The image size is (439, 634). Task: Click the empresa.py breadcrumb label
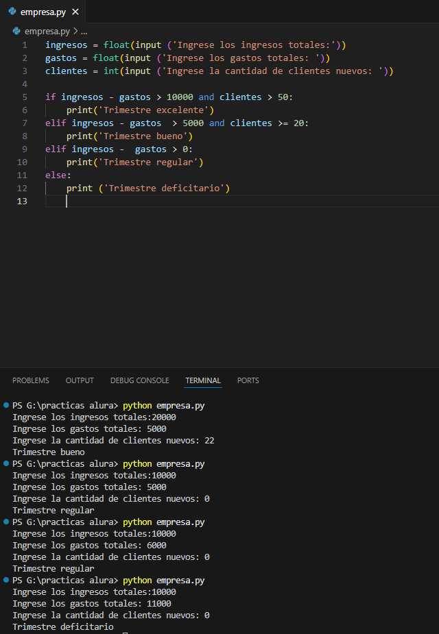click(46, 31)
